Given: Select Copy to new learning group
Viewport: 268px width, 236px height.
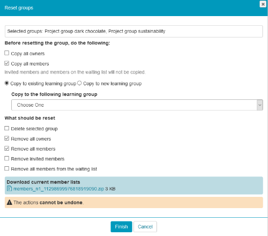Looking at the screenshot, I should 79,83.
